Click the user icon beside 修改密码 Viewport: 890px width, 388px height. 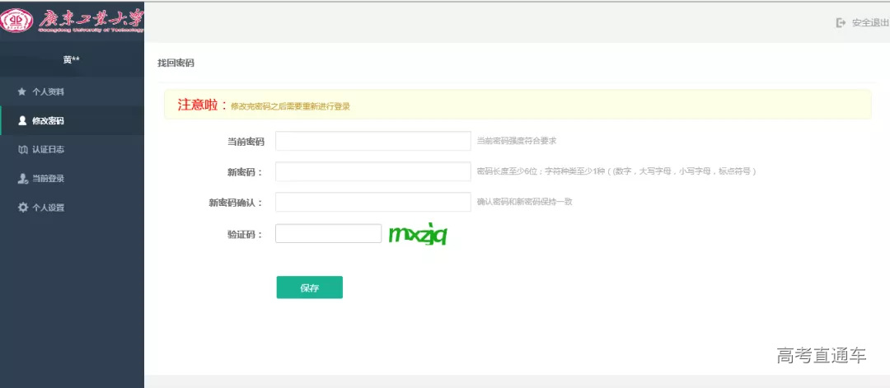pos(22,120)
